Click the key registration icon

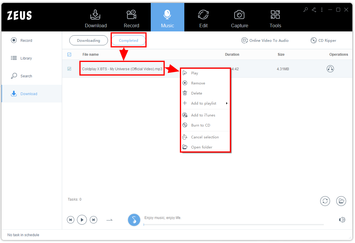tap(306, 10)
